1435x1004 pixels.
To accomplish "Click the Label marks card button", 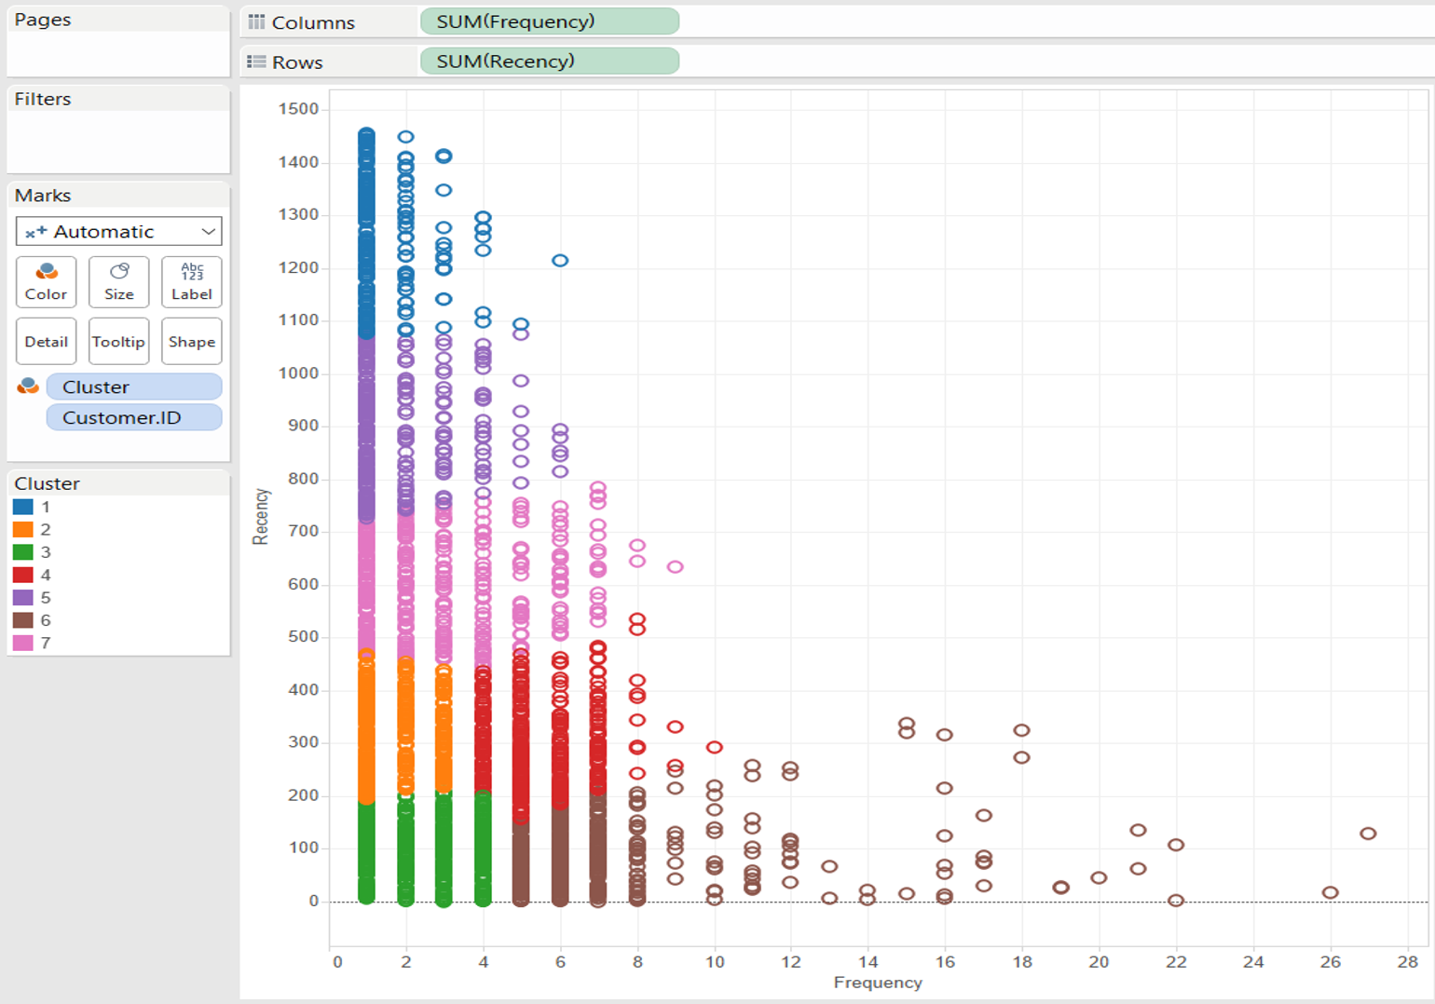I will coord(191,281).
